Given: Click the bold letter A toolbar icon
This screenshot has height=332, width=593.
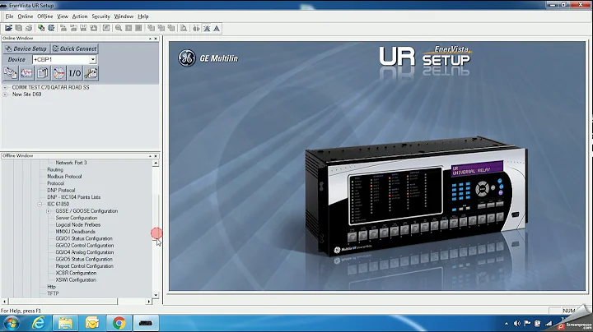Looking at the screenshot, I should coord(217,28).
